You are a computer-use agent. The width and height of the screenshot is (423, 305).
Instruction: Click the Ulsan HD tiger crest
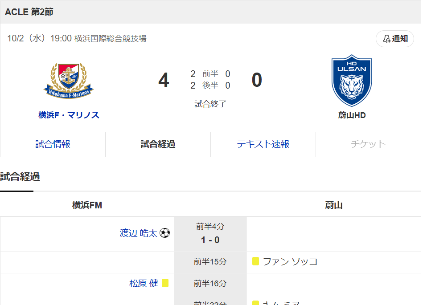click(x=352, y=80)
